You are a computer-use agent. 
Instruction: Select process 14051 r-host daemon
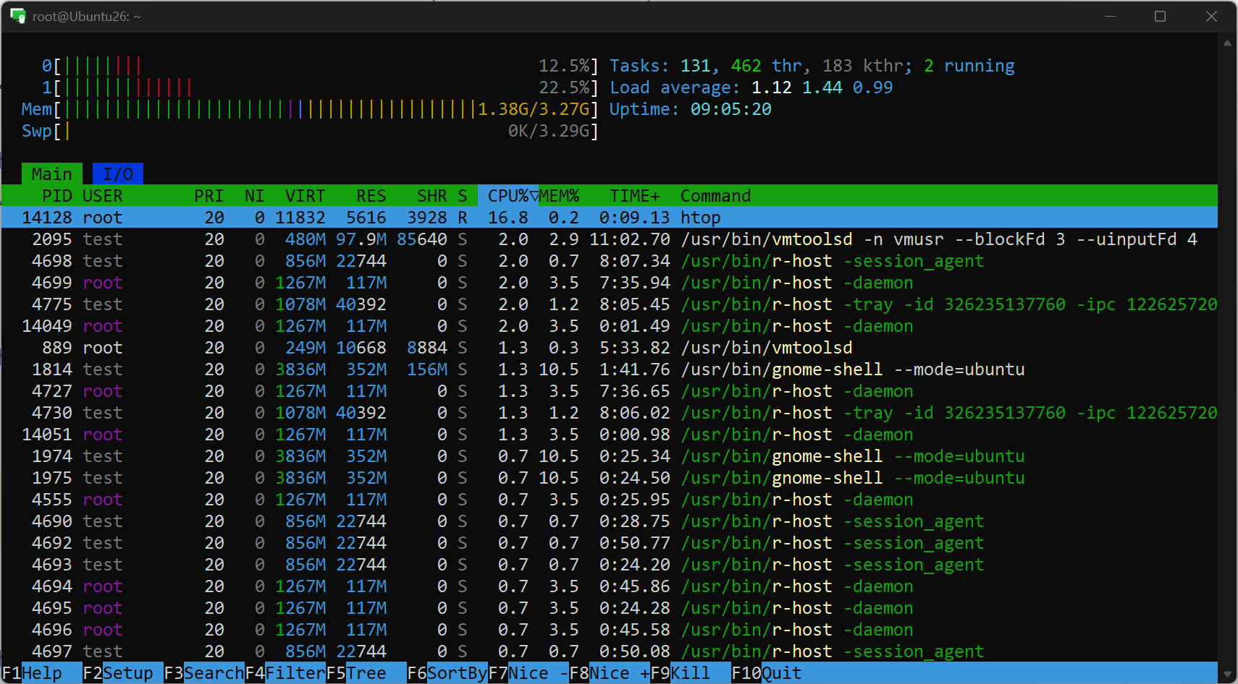[x=609, y=435]
